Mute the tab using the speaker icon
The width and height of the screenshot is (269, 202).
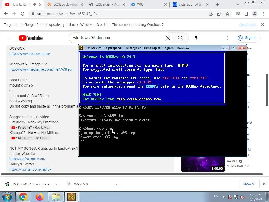(x=34, y=4)
